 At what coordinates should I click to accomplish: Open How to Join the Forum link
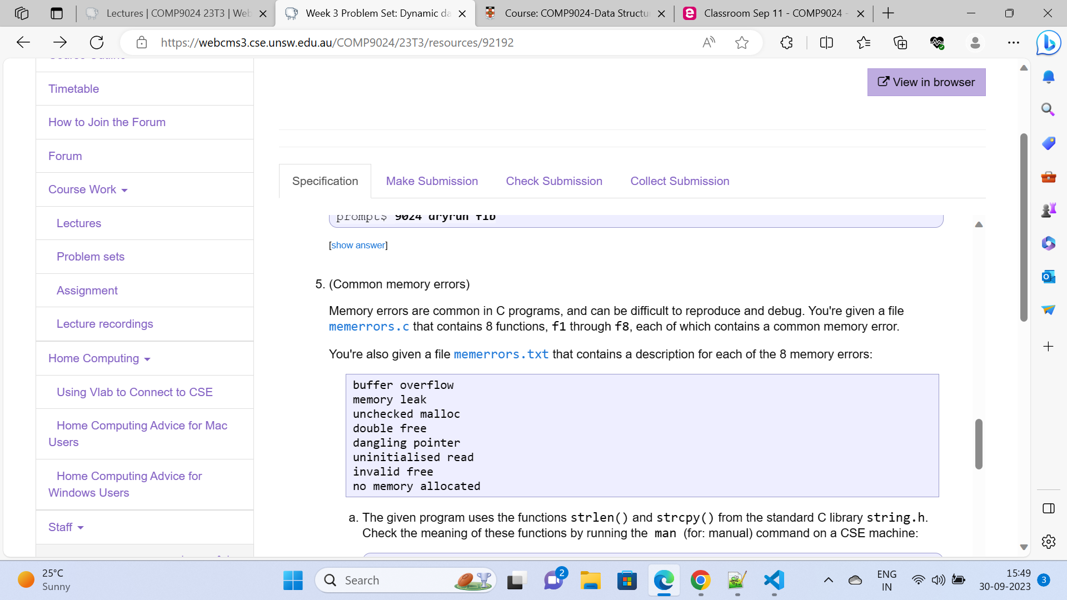pyautogui.click(x=107, y=122)
